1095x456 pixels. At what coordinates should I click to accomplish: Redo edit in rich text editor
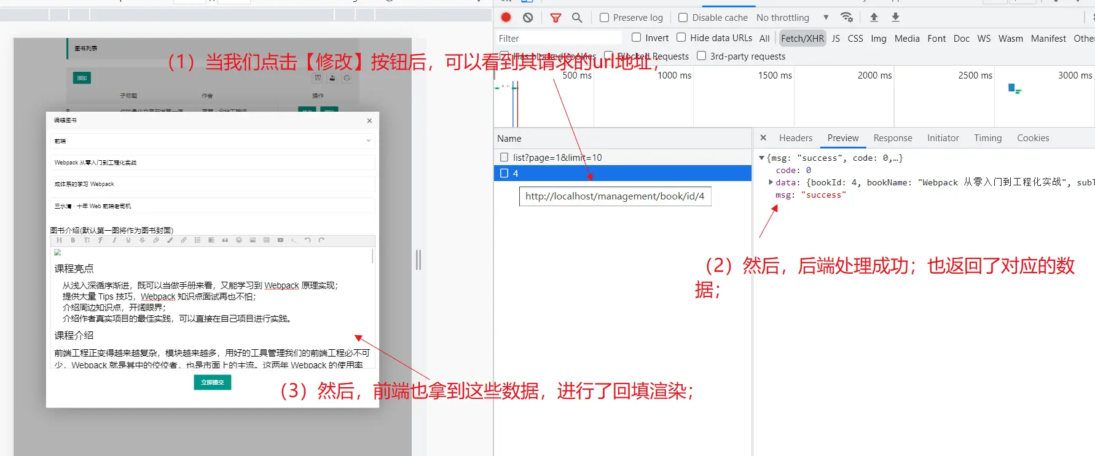321,241
